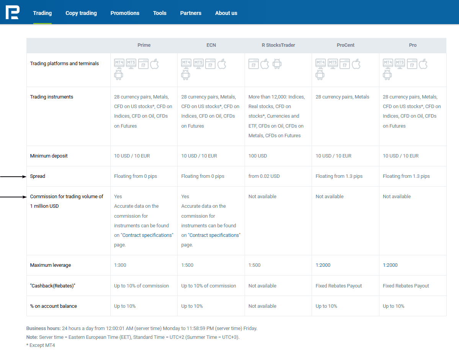Click Apple icon in R StocksTrader column
Image resolution: width=459 pixels, height=358 pixels.
point(265,64)
